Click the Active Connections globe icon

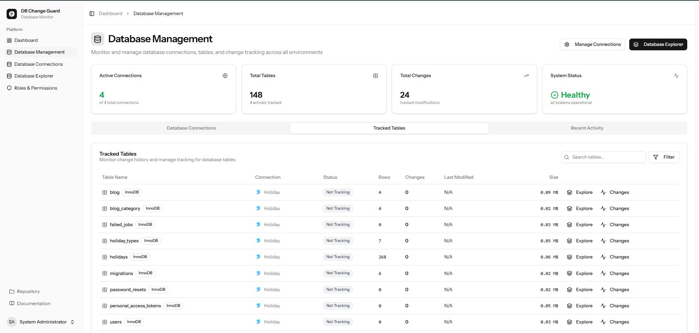pos(225,76)
